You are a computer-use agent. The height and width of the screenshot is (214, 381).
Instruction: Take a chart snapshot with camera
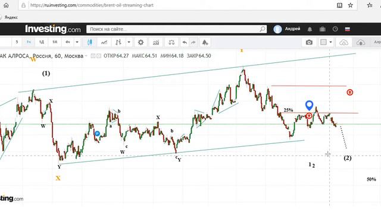[x=309, y=42]
